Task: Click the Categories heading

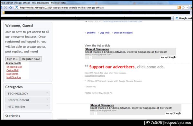Action: pos(14,87)
